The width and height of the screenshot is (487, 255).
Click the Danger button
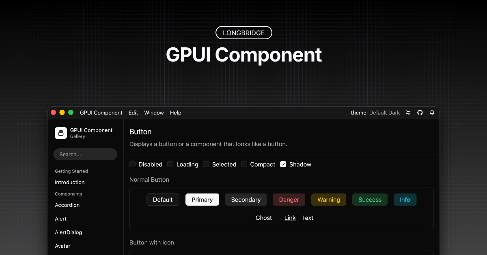point(289,200)
